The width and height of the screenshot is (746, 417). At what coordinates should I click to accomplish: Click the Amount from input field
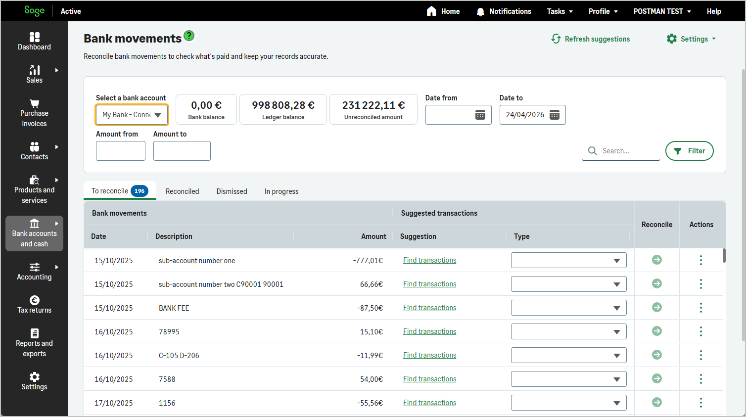tap(121, 151)
